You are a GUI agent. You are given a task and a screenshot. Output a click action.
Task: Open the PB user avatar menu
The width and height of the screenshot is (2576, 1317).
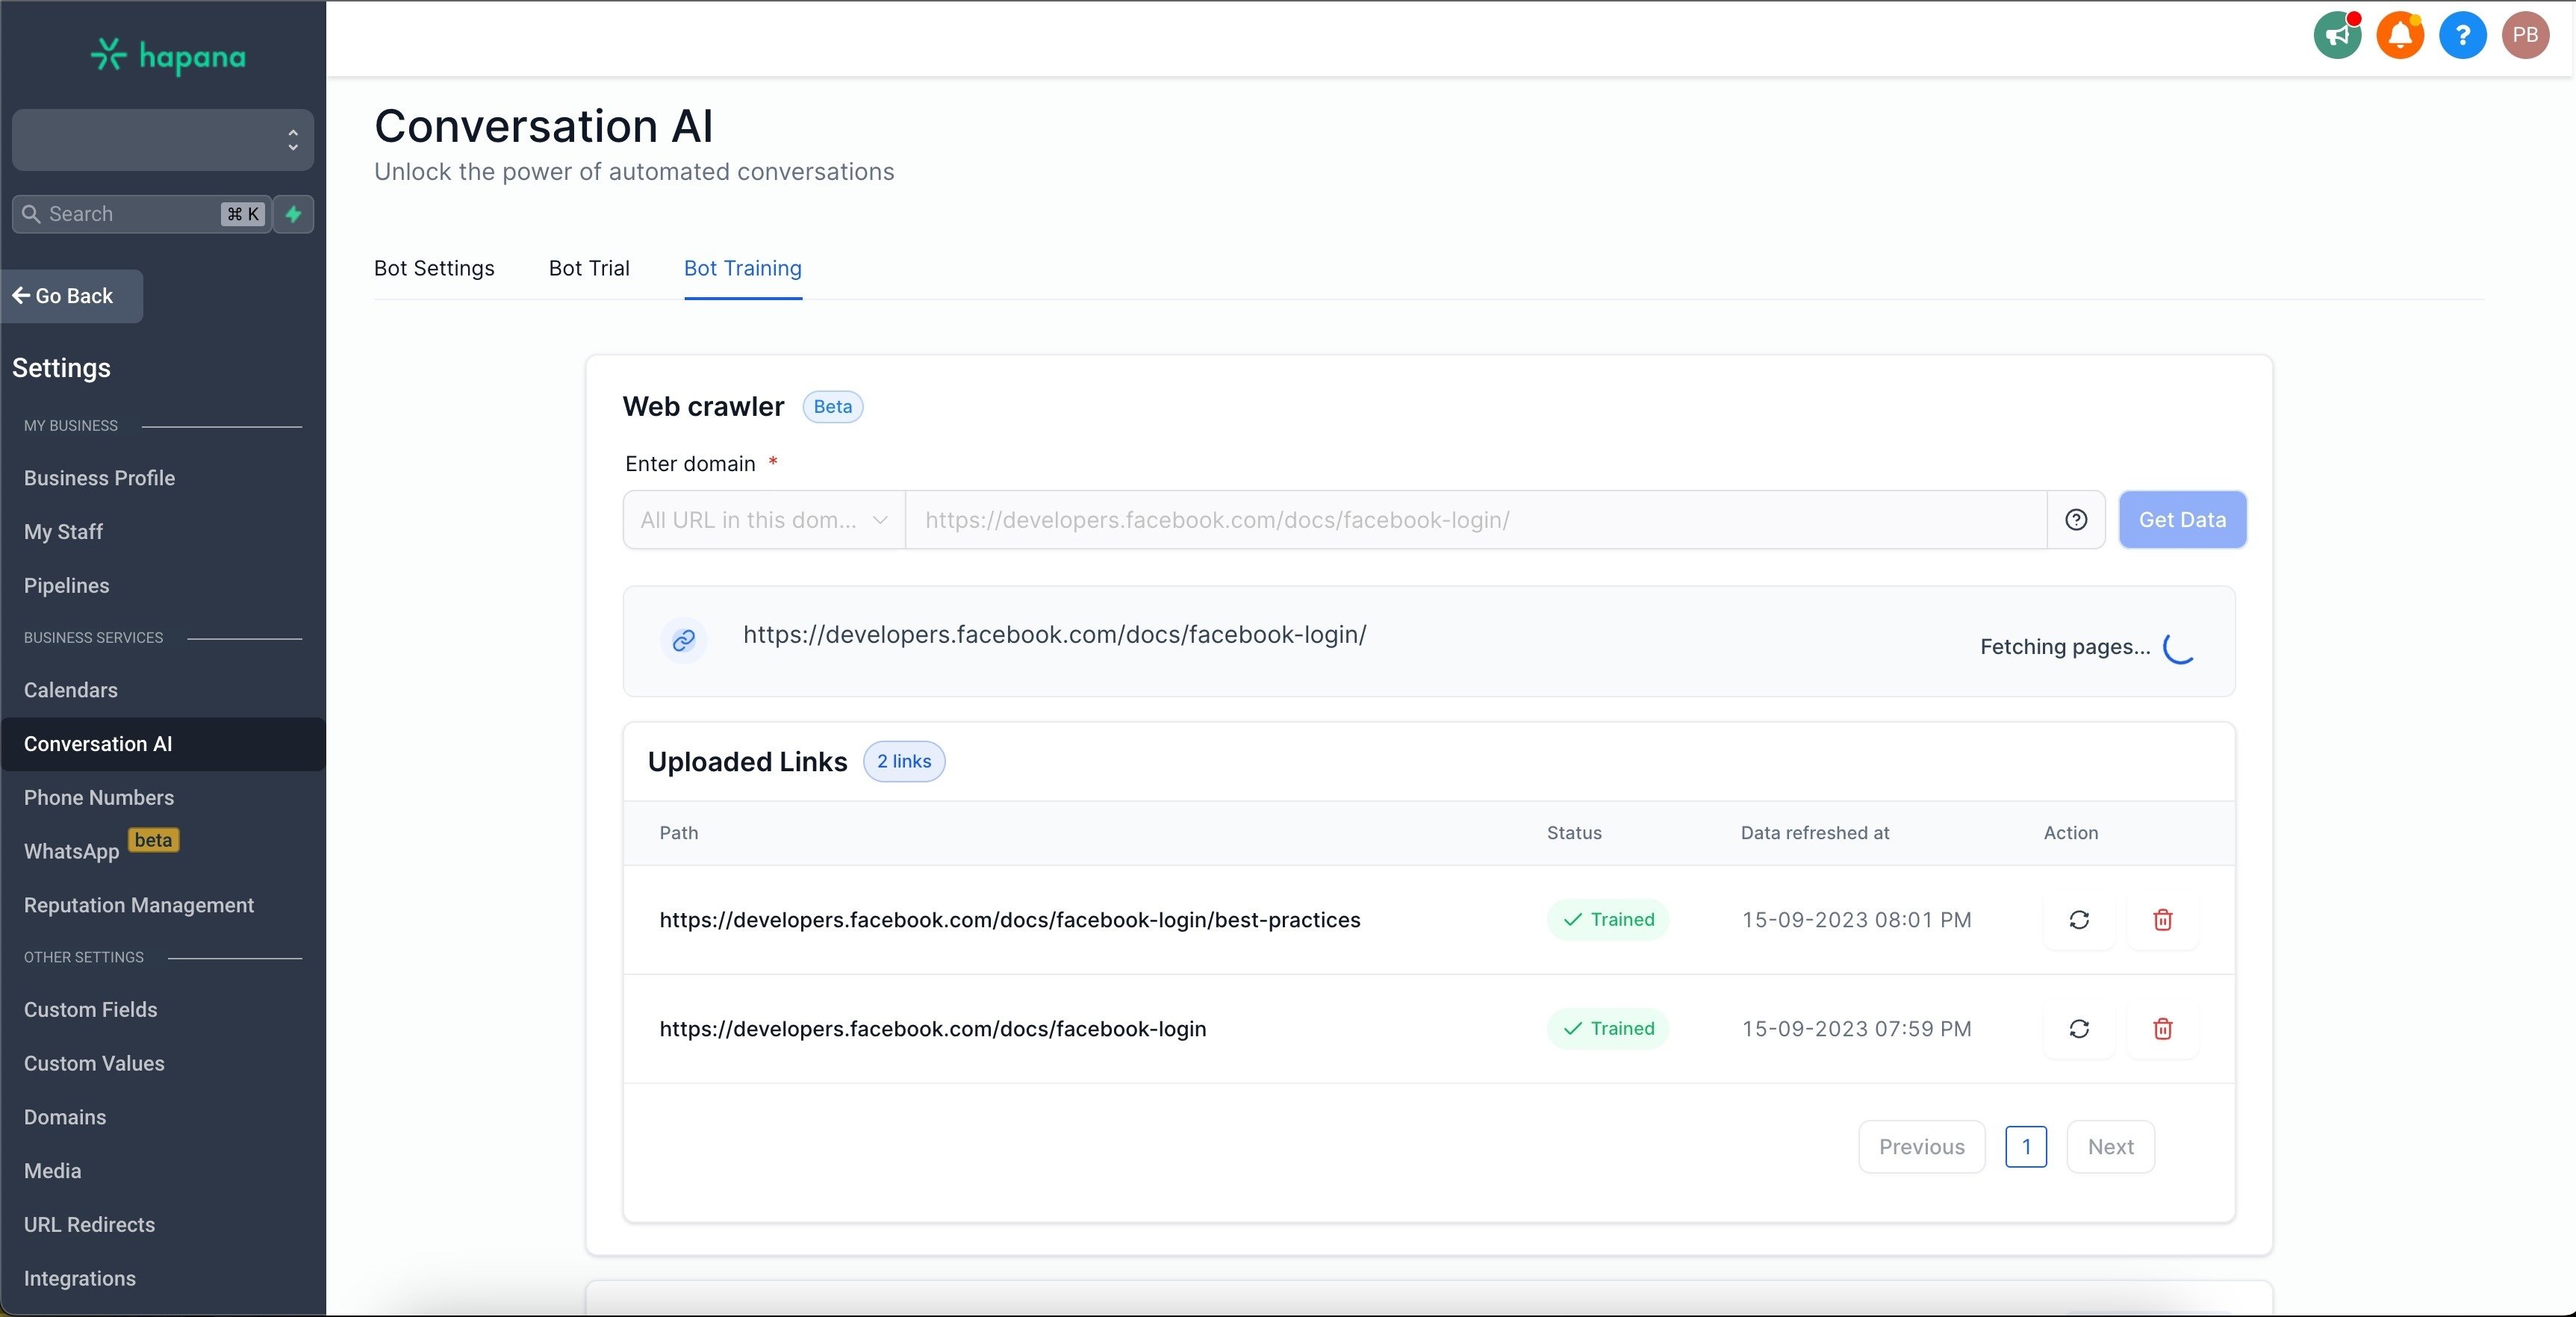pyautogui.click(x=2525, y=36)
